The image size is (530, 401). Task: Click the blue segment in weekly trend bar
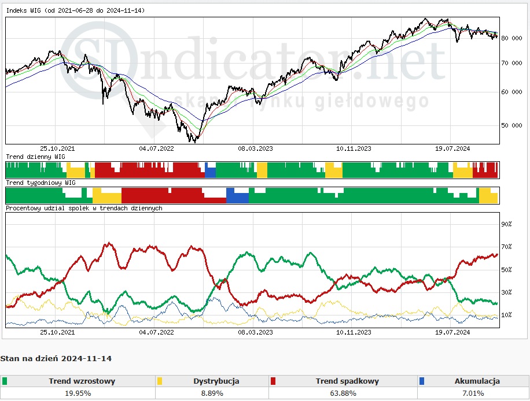237,196
